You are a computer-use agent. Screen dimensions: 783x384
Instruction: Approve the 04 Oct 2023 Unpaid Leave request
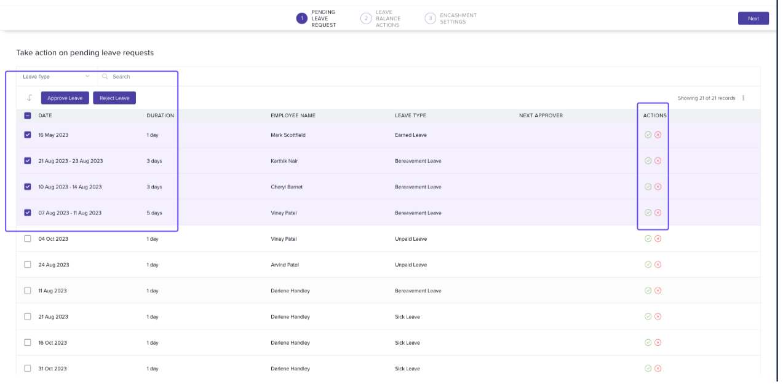click(x=648, y=239)
